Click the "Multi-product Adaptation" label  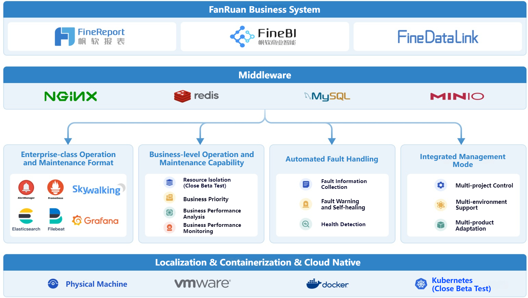tap(475, 225)
